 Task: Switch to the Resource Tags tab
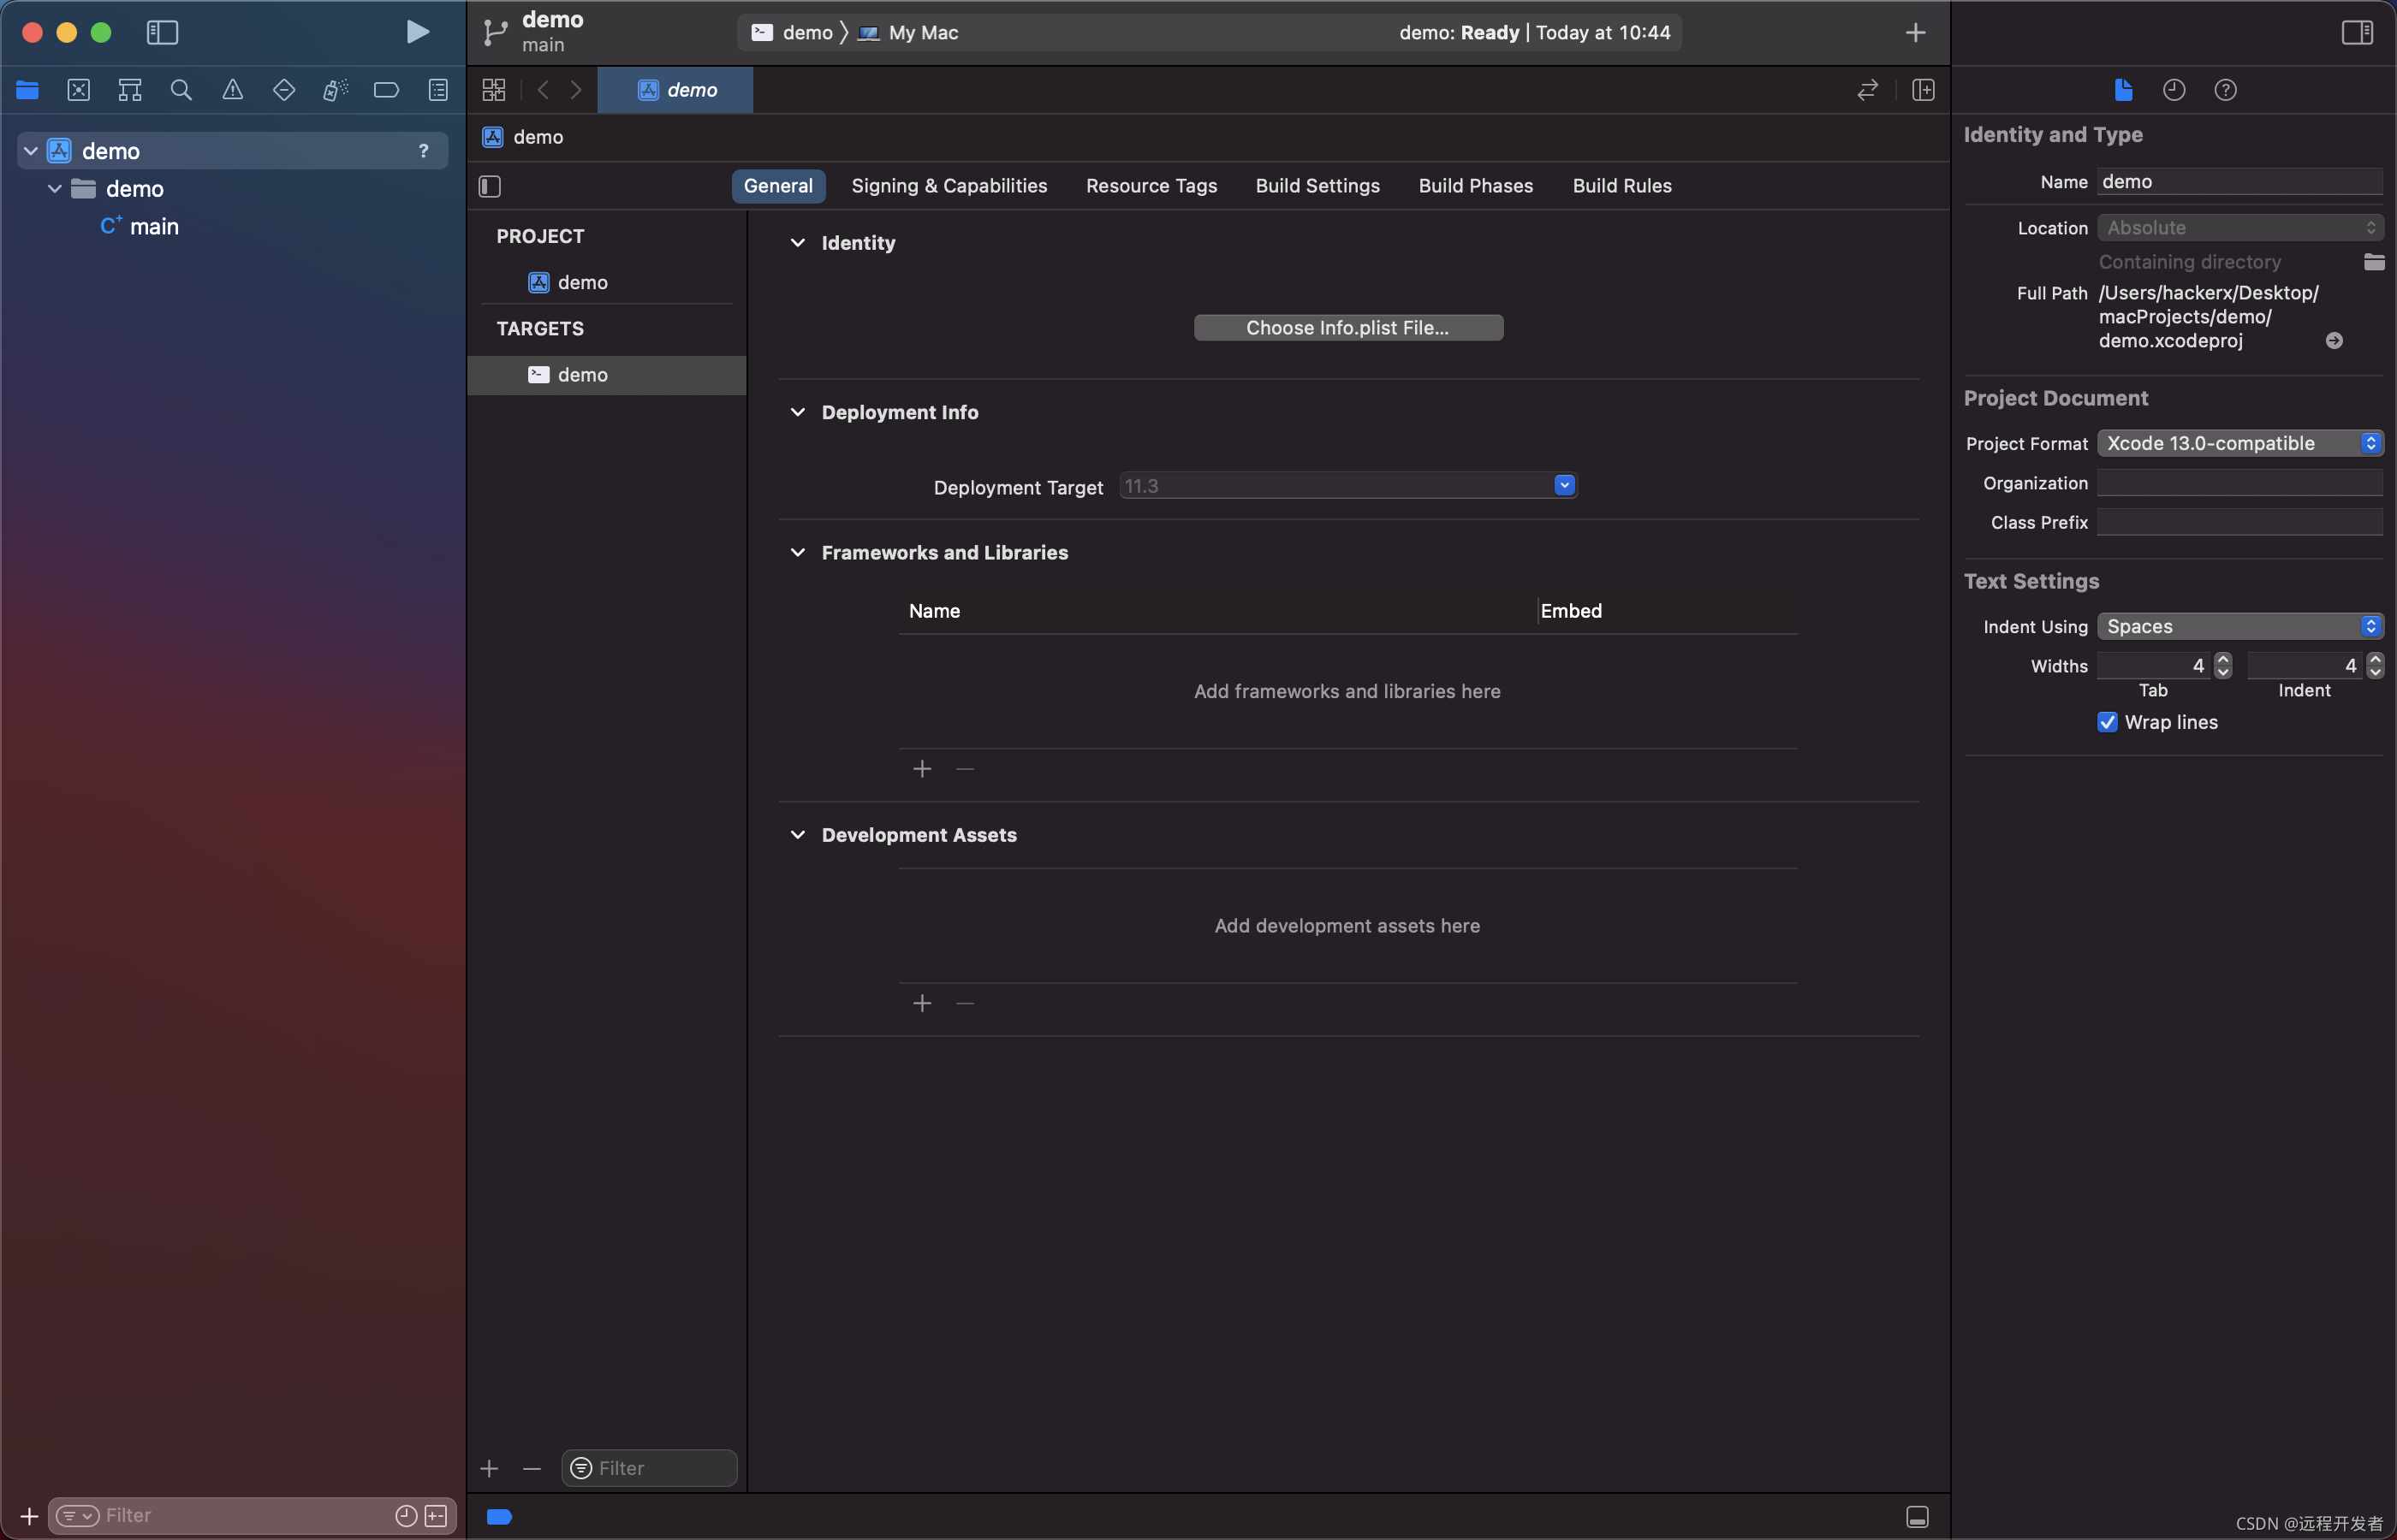pyautogui.click(x=1151, y=186)
